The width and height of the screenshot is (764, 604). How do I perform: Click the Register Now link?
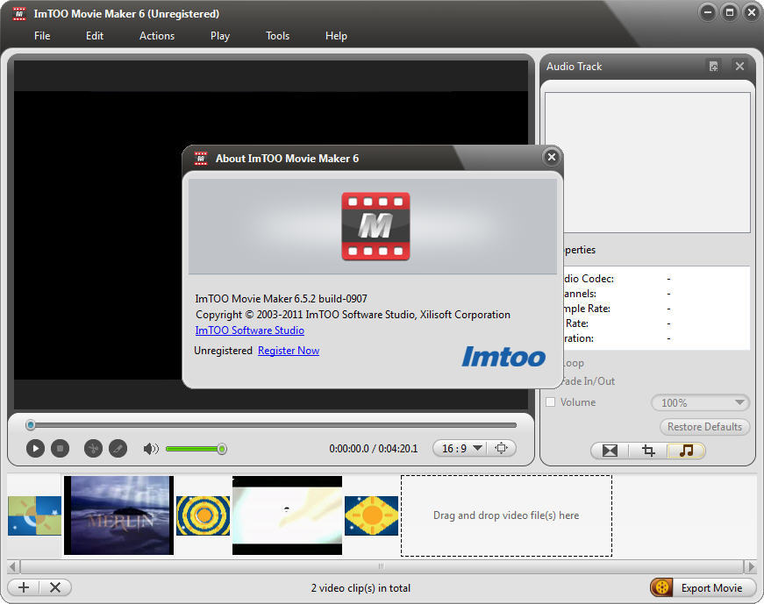(289, 350)
